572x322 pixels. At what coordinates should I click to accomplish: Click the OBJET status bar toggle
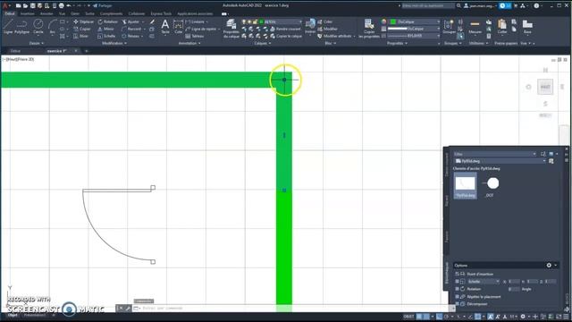[x=408, y=317]
